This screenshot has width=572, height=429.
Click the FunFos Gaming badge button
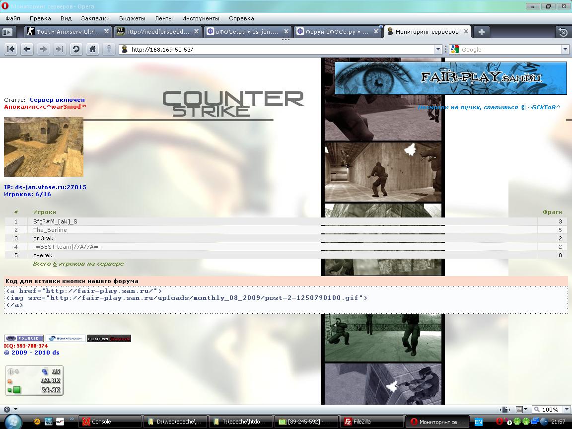click(109, 339)
